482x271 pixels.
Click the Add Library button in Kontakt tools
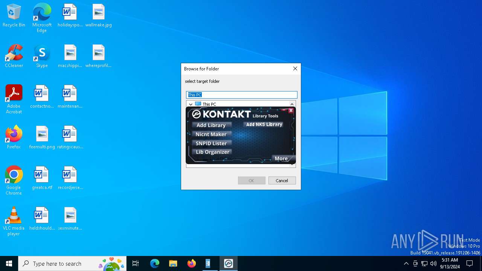211,125
